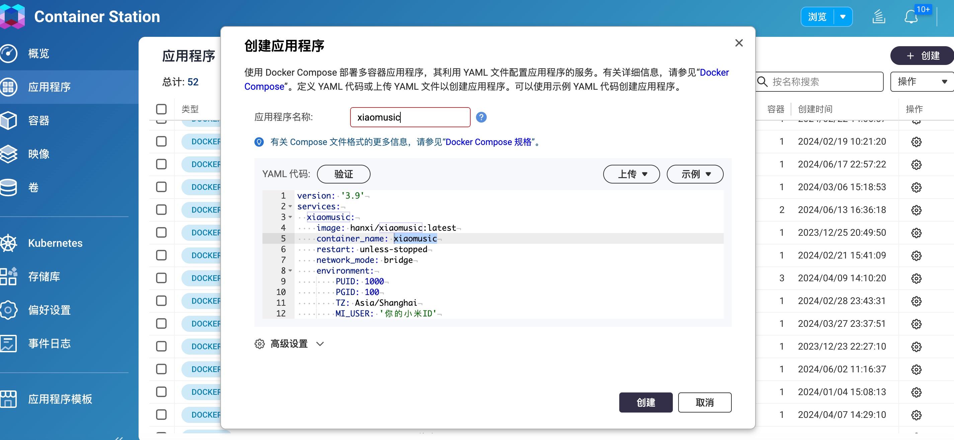The image size is (954, 440).
Task: Collapse the xiaomusic fold arrow on line 3
Action: click(290, 217)
